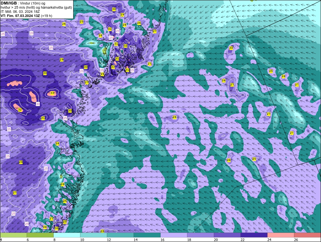Click the 'IT: Mið. 06. 03. 2024 18Z' line
The height and width of the screenshot is (242, 321).
[20, 12]
